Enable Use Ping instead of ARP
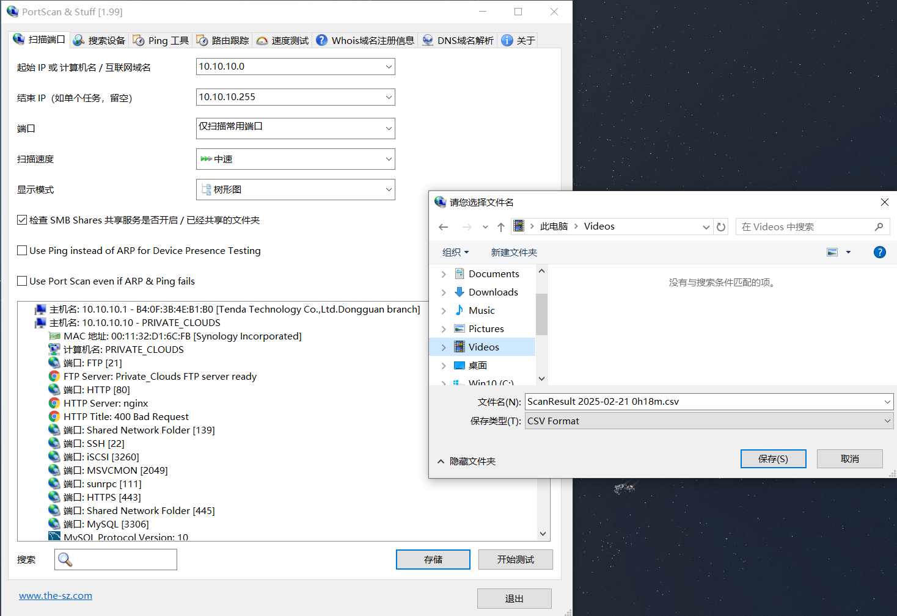The height and width of the screenshot is (616, 897). (22, 250)
